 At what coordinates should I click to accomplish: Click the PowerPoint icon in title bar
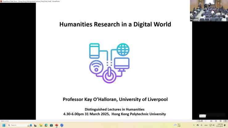pos(1,1)
